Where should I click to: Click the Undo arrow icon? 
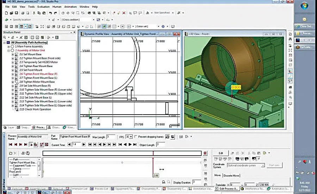point(50,13)
